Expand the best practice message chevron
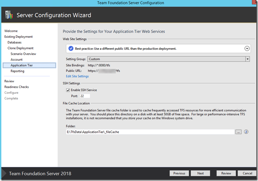258x181 pixels. (x=247, y=49)
